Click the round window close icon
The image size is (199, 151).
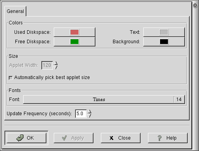coord(195,5)
